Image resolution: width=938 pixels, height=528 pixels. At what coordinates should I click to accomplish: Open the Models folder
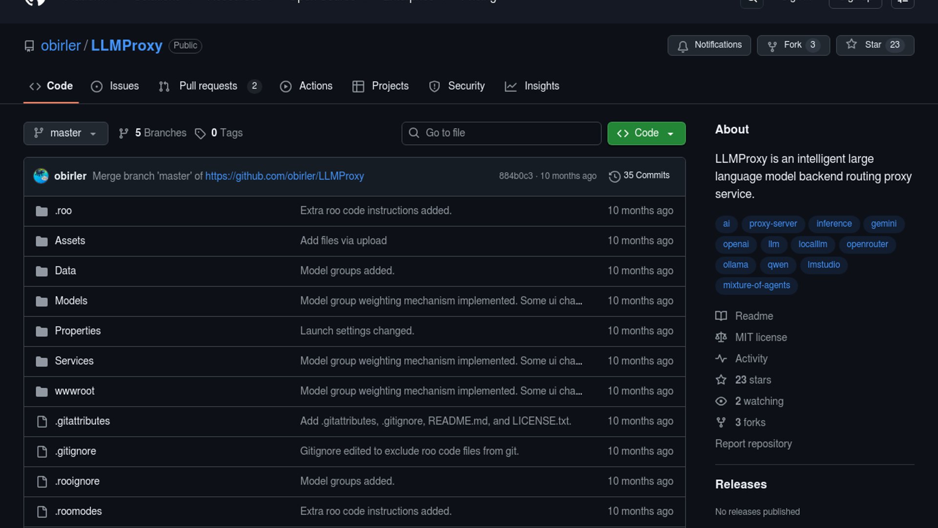(x=71, y=301)
